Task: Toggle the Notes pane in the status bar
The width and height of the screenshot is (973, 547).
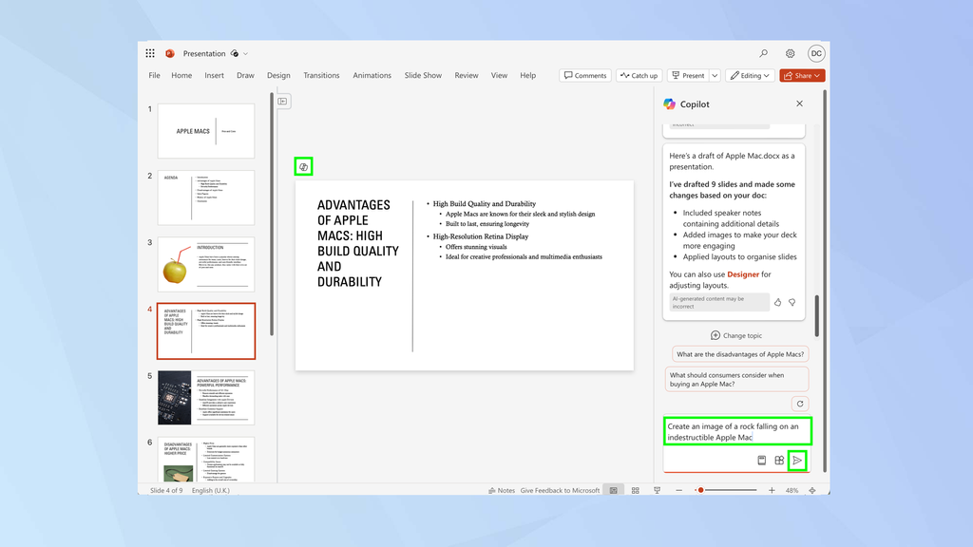Action: click(503, 490)
